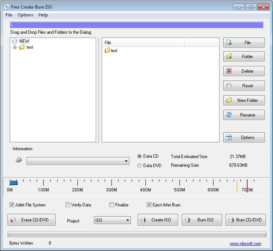The image size is (273, 251).
Task: Click the Delete button label
Action: (x=247, y=71)
